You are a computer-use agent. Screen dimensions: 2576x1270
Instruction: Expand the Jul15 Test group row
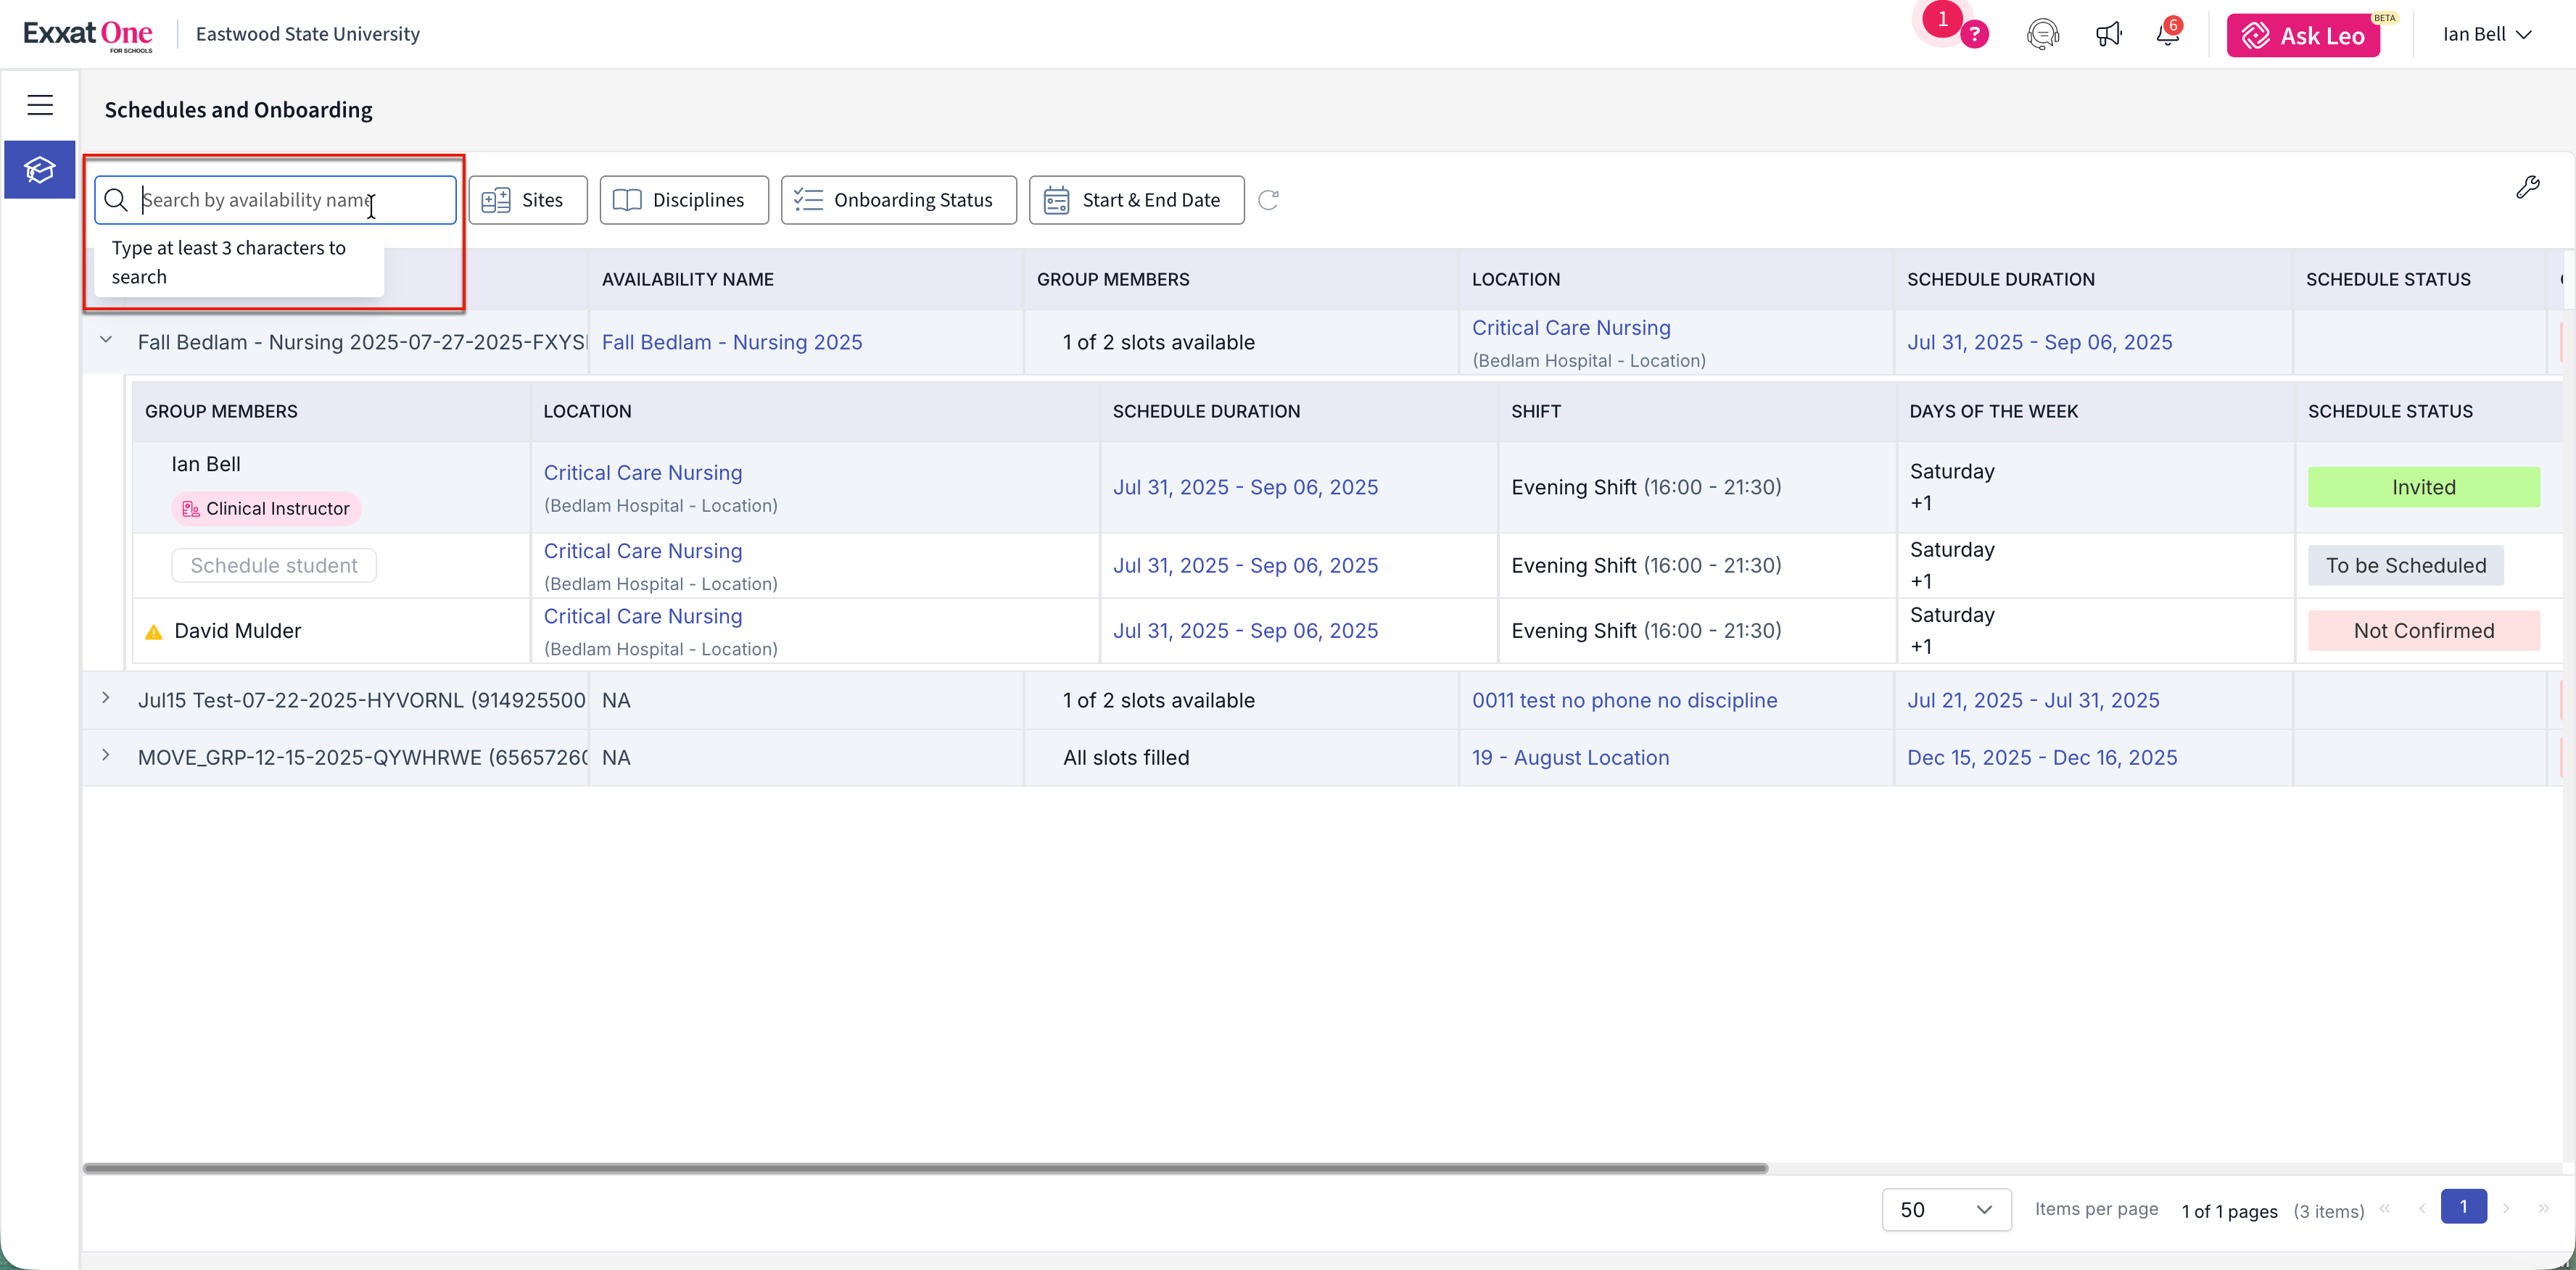[x=106, y=697]
